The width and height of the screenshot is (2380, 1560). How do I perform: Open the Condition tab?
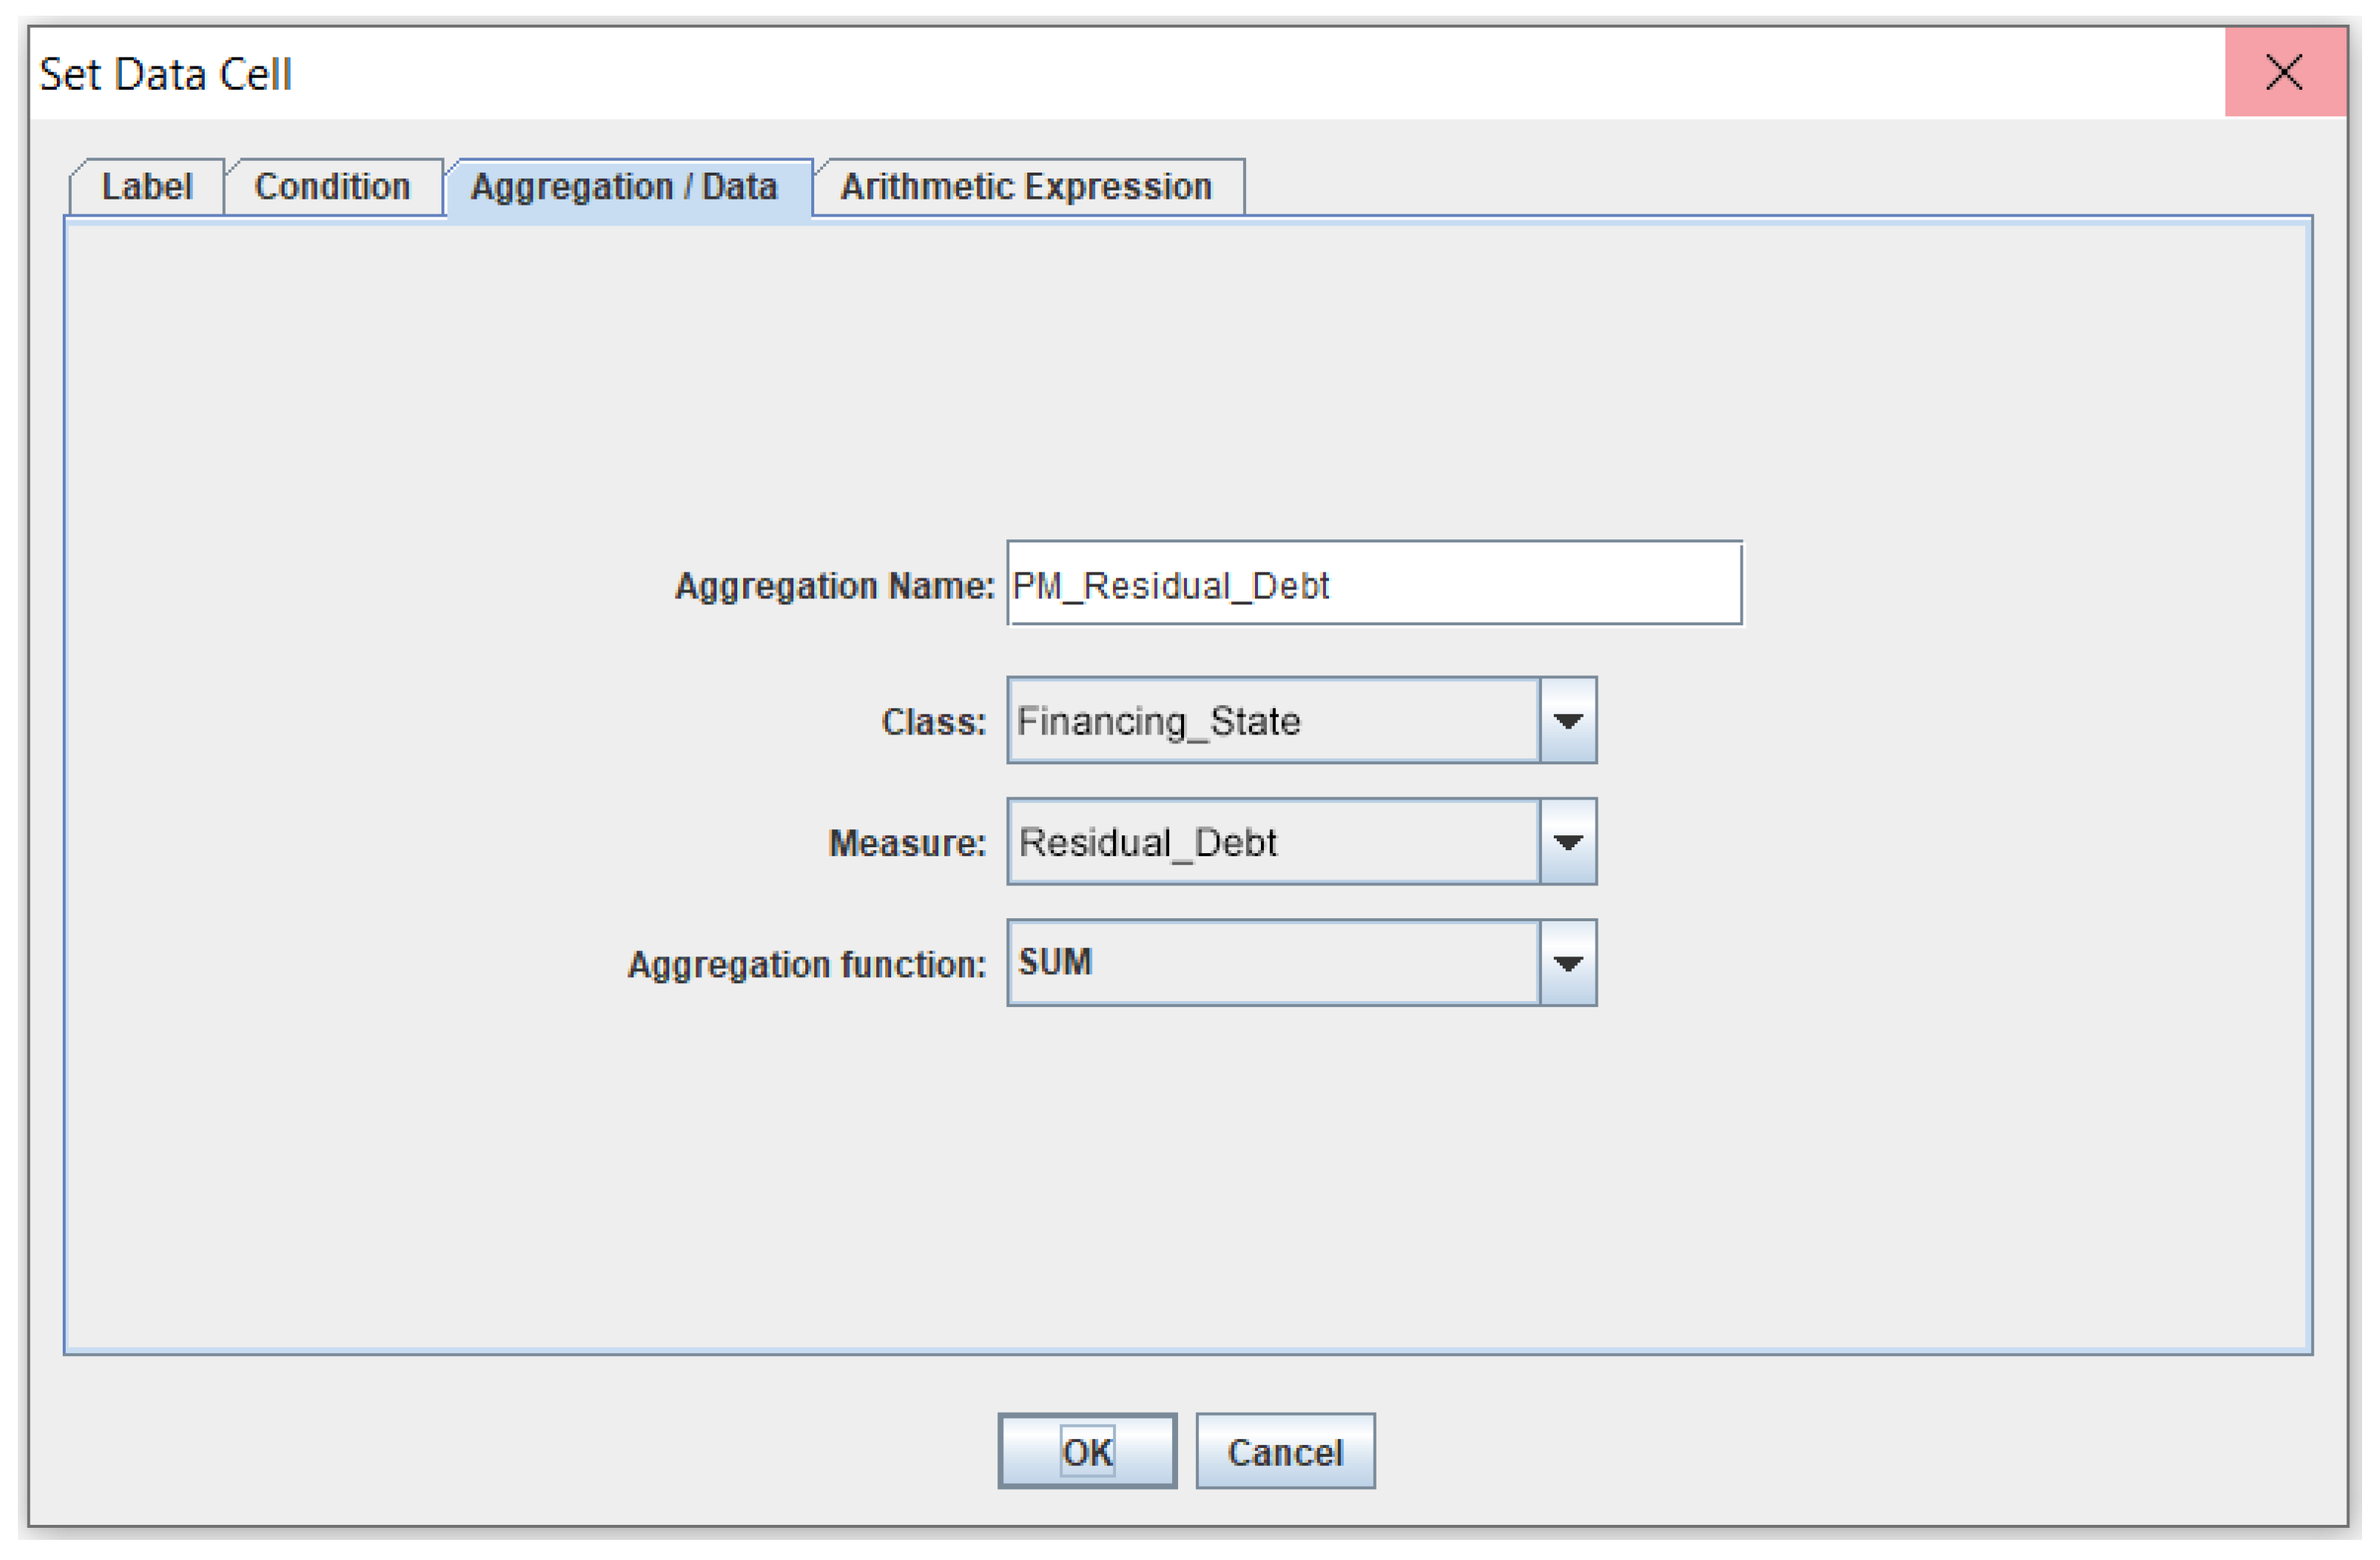pyautogui.click(x=332, y=187)
